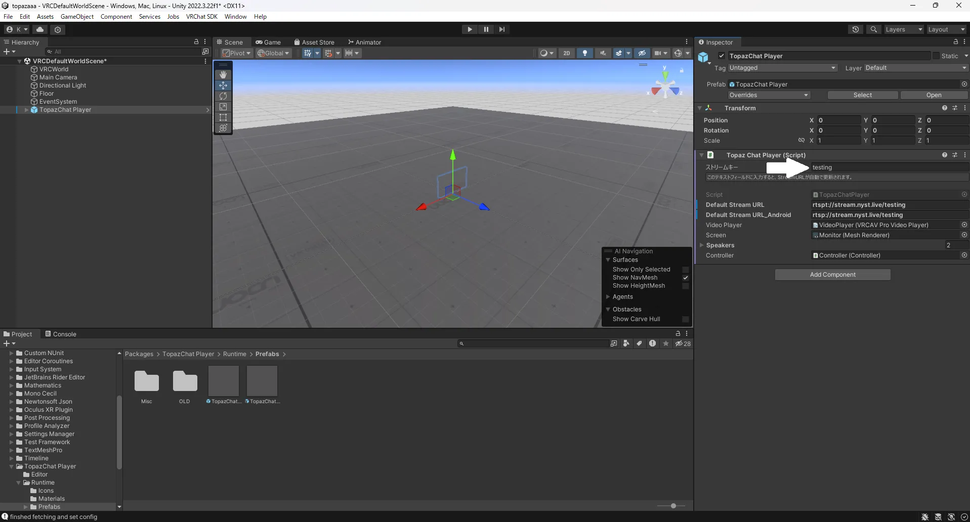The height and width of the screenshot is (522, 970).
Task: Disable Show NavMesh checkbox
Action: 686,278
